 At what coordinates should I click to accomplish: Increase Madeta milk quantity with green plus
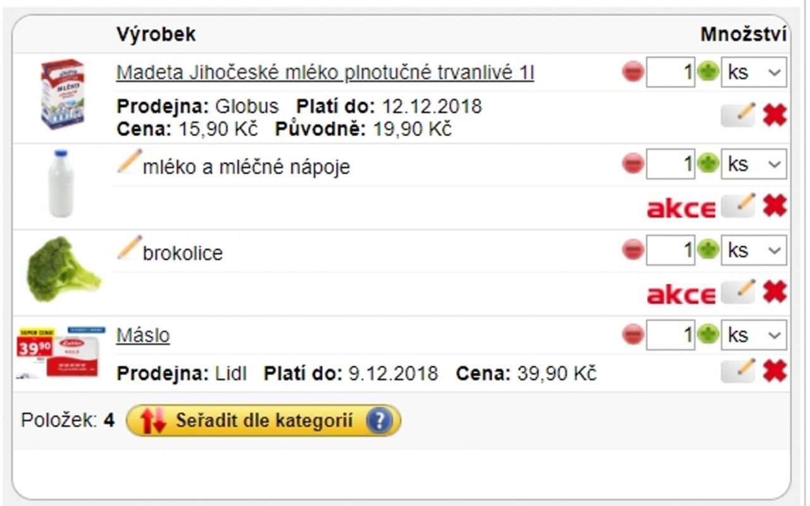coord(708,72)
